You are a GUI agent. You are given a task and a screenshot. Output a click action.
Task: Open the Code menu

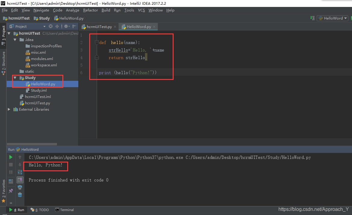(58, 10)
